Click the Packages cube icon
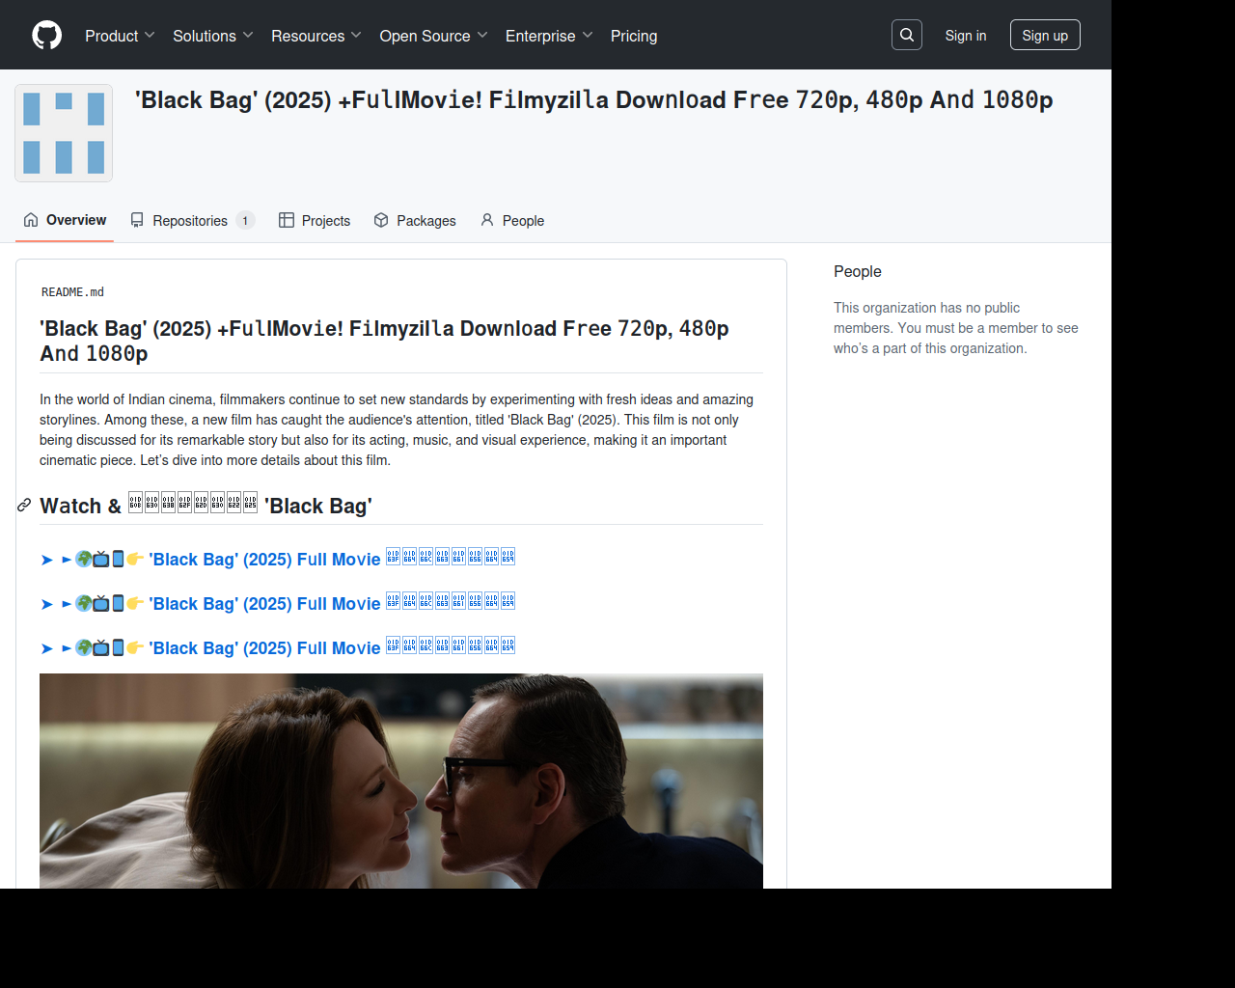The image size is (1235, 988). [381, 220]
